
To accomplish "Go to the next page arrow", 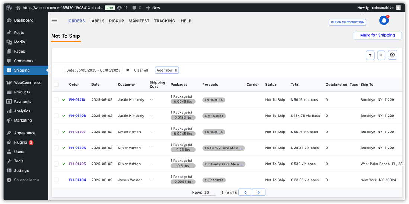I will (x=259, y=192).
